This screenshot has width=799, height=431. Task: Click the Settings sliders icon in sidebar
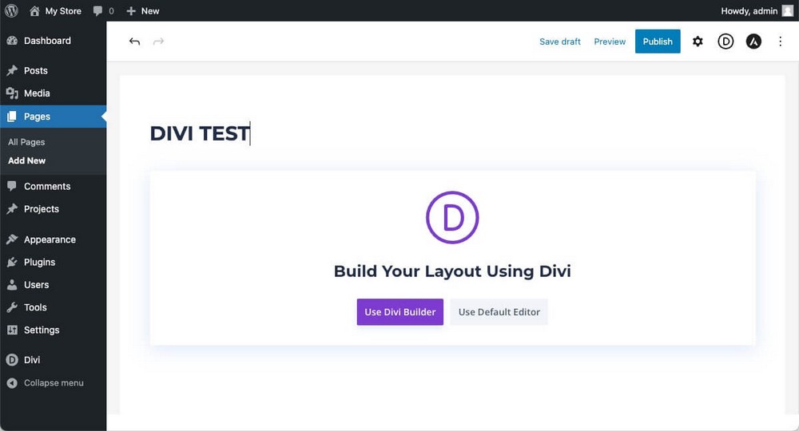12,330
